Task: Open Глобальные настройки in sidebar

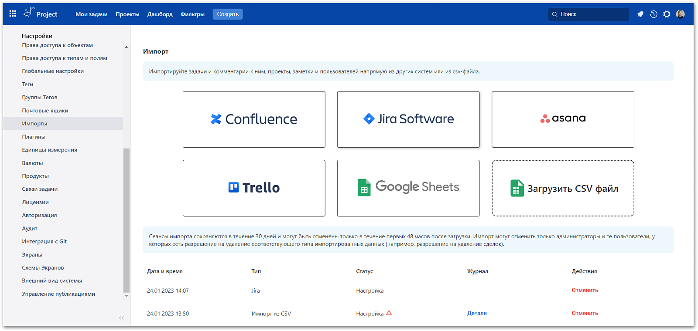Action: pos(53,71)
